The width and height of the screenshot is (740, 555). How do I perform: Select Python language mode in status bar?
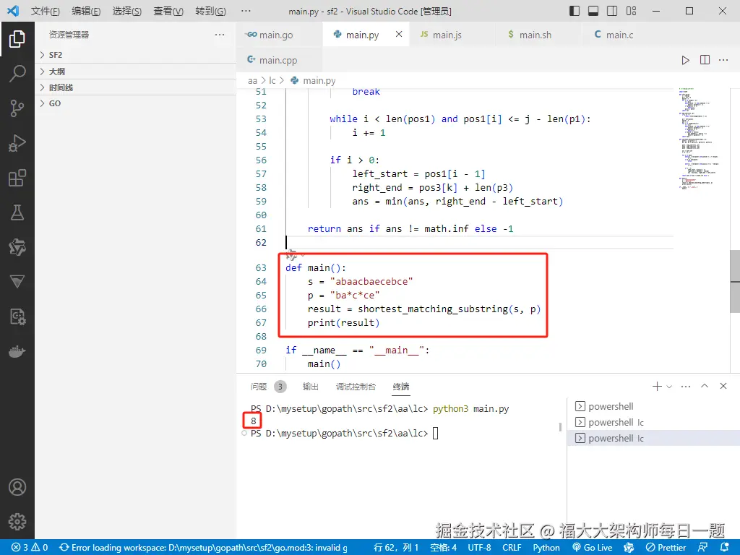click(546, 548)
